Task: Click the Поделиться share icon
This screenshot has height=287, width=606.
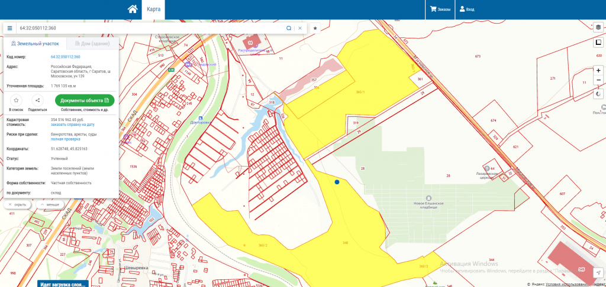Action: click(37, 100)
